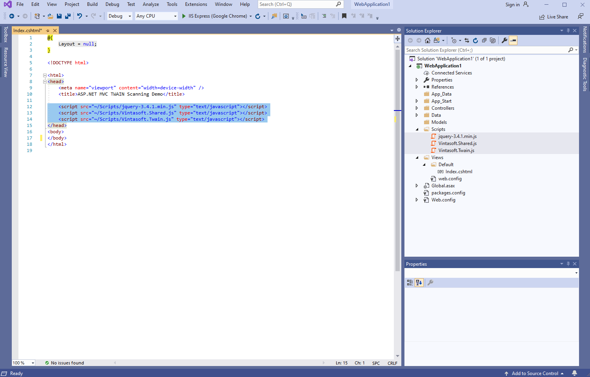
Task: Click the Sign in link
Action: [x=512, y=5]
